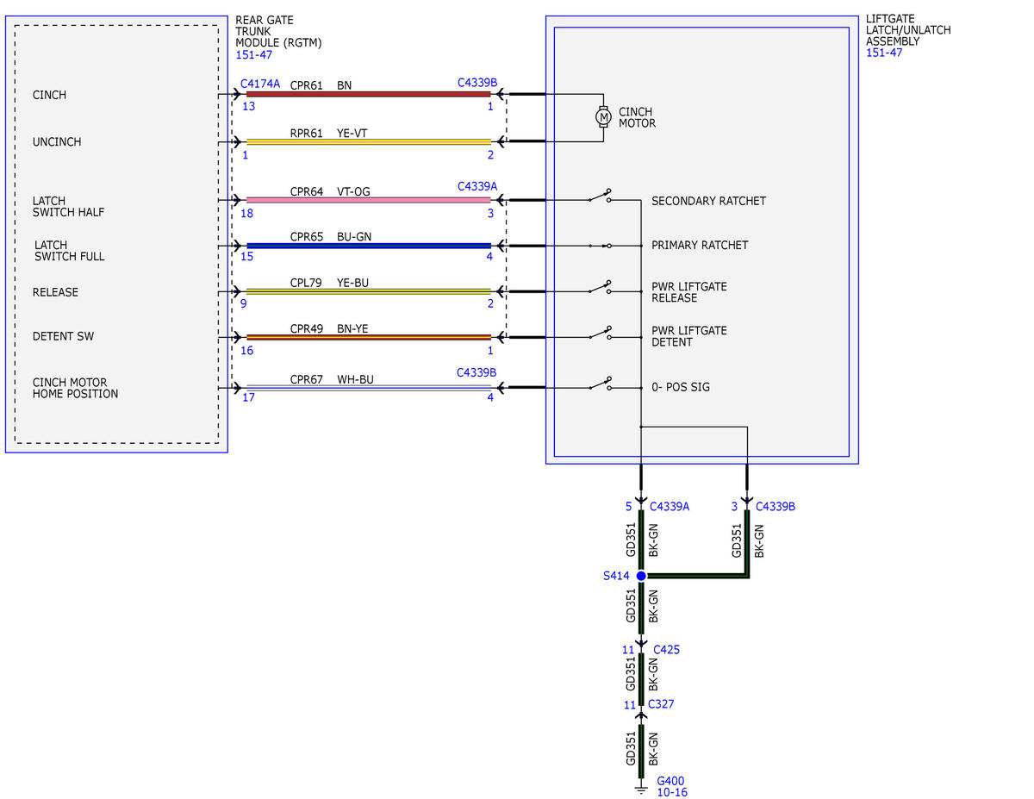Open 151-47 link under Rear Gate Trunk Module

[255, 54]
